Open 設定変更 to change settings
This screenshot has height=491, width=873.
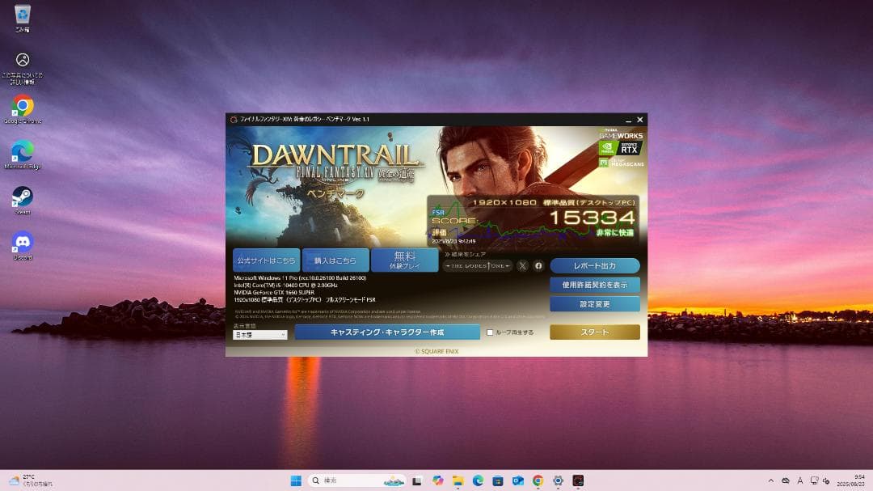[x=594, y=303]
